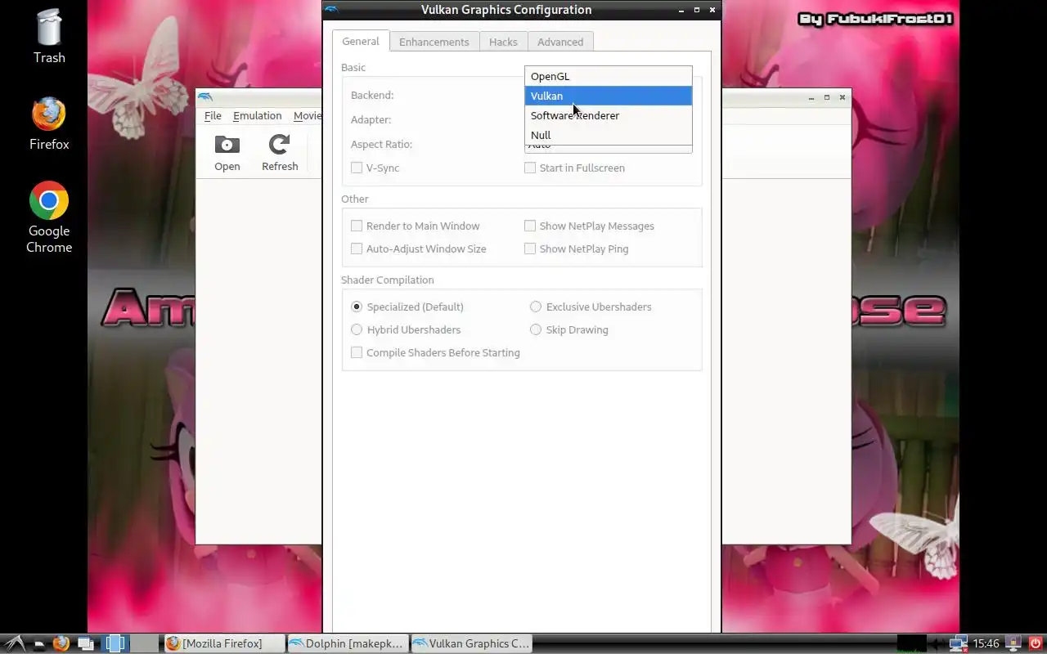
Task: Open the start menu icon in taskbar
Action: (x=15, y=643)
